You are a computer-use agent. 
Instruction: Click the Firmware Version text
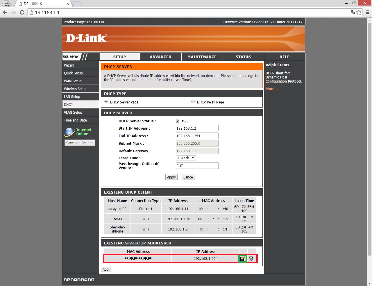(x=263, y=22)
